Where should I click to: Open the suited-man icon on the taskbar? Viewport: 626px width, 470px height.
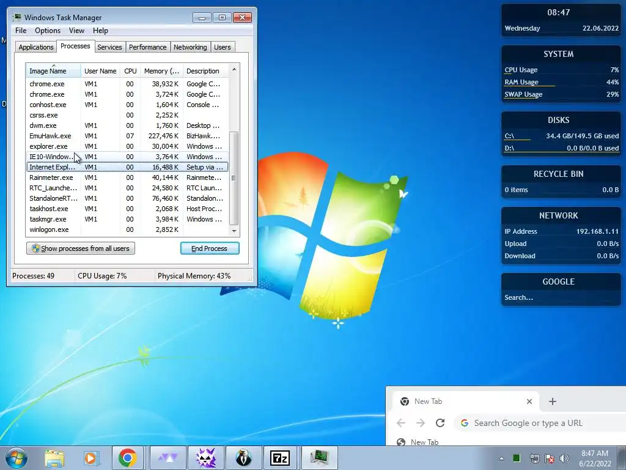[x=243, y=458]
